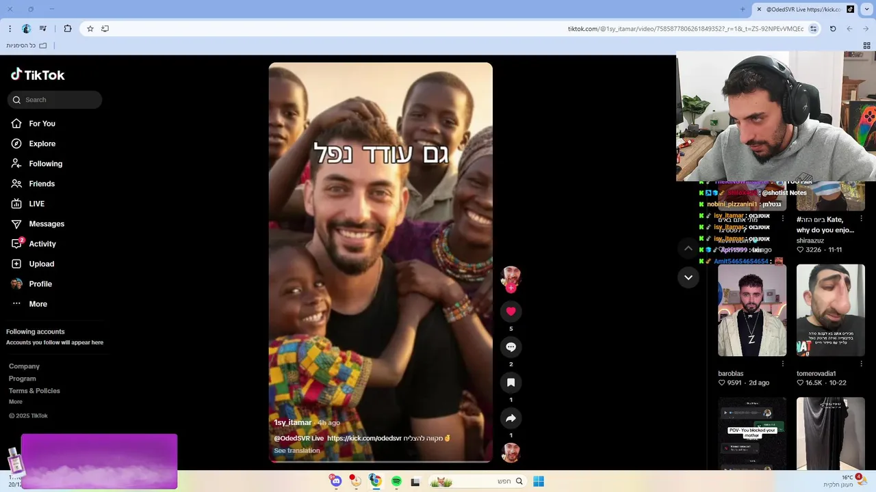Click the TikTok search field

[x=55, y=100]
